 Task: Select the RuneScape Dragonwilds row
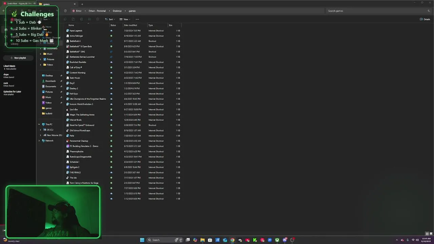123,157
